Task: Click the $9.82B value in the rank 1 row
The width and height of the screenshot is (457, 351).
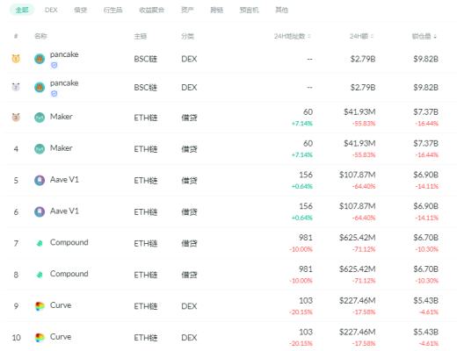Action: click(425, 59)
